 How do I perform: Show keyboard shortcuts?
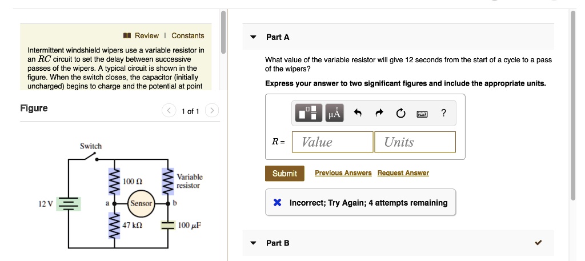[x=422, y=113]
